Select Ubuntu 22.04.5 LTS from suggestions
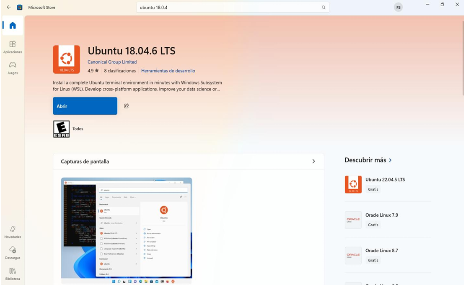The width and height of the screenshot is (466, 287). click(385, 179)
